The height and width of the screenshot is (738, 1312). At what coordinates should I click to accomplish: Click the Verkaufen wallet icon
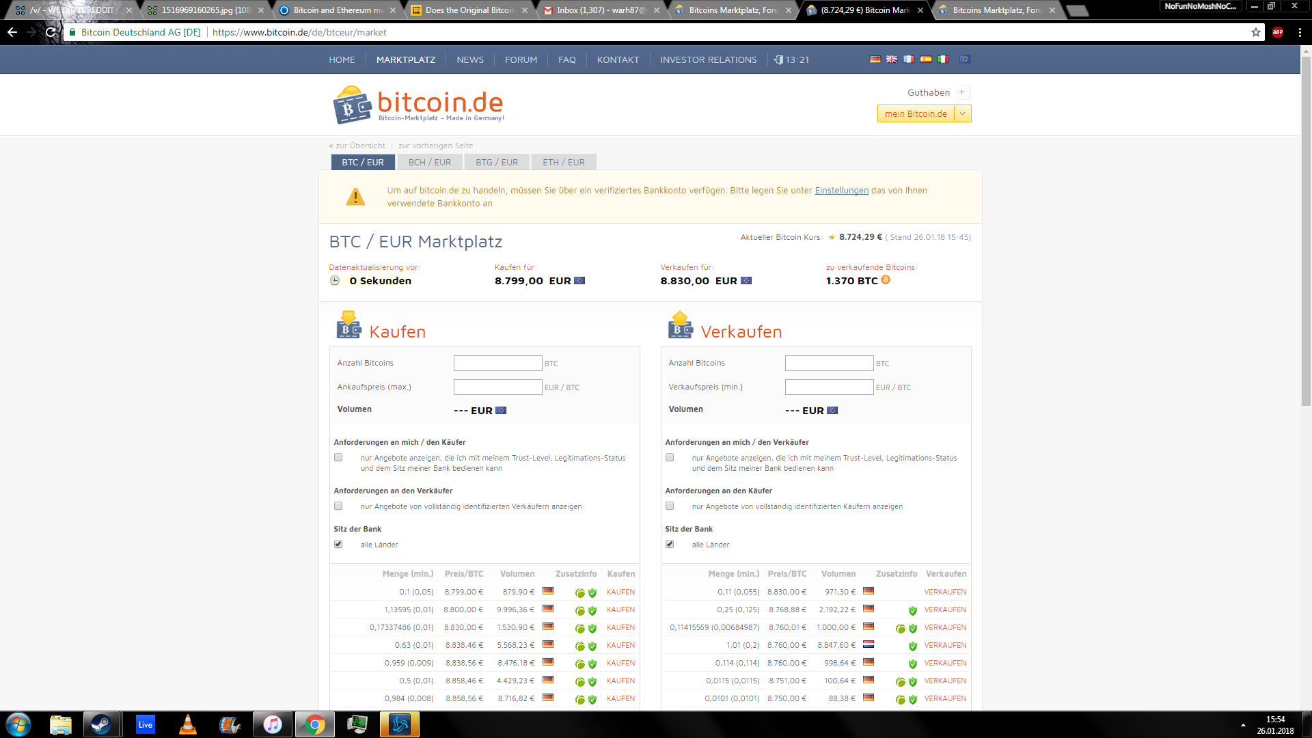pyautogui.click(x=681, y=325)
